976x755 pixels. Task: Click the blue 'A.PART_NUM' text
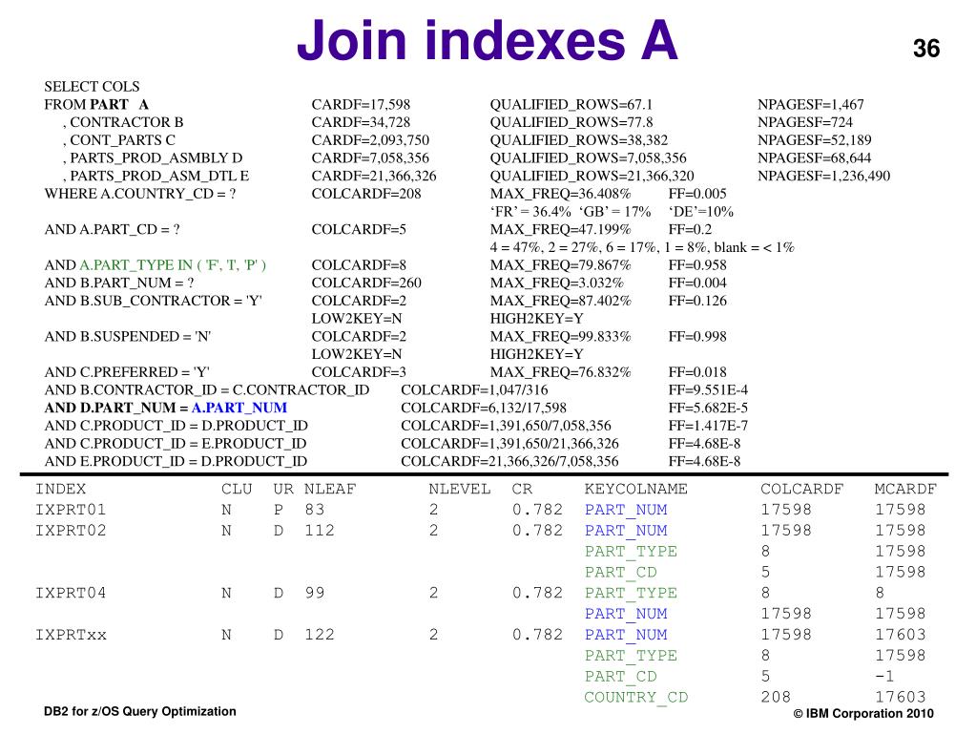click(239, 408)
